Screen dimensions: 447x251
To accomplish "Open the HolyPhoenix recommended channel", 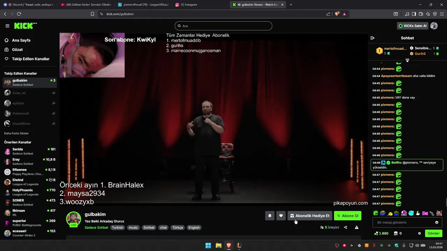I will coord(30,192).
